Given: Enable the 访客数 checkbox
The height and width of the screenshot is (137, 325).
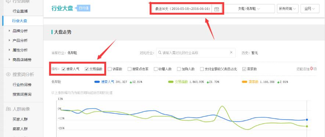Looking at the screenshot, I should pyautogui.click(x=110, y=69).
